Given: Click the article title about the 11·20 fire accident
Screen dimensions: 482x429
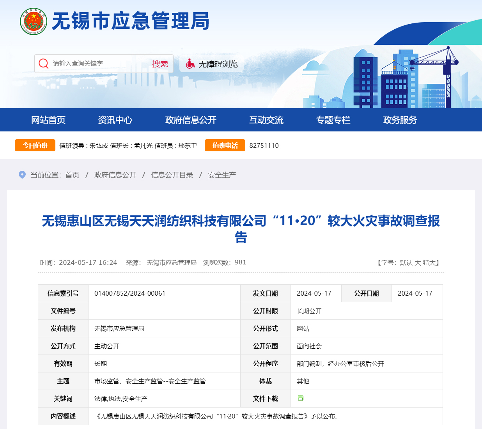Looking at the screenshot, I should click(241, 229).
